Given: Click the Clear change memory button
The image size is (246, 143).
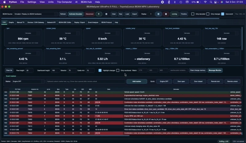Looking at the screenshot, I should pyautogui.click(x=198, y=70).
